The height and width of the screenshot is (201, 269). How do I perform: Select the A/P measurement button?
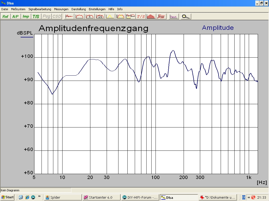pyautogui.click(x=15, y=16)
